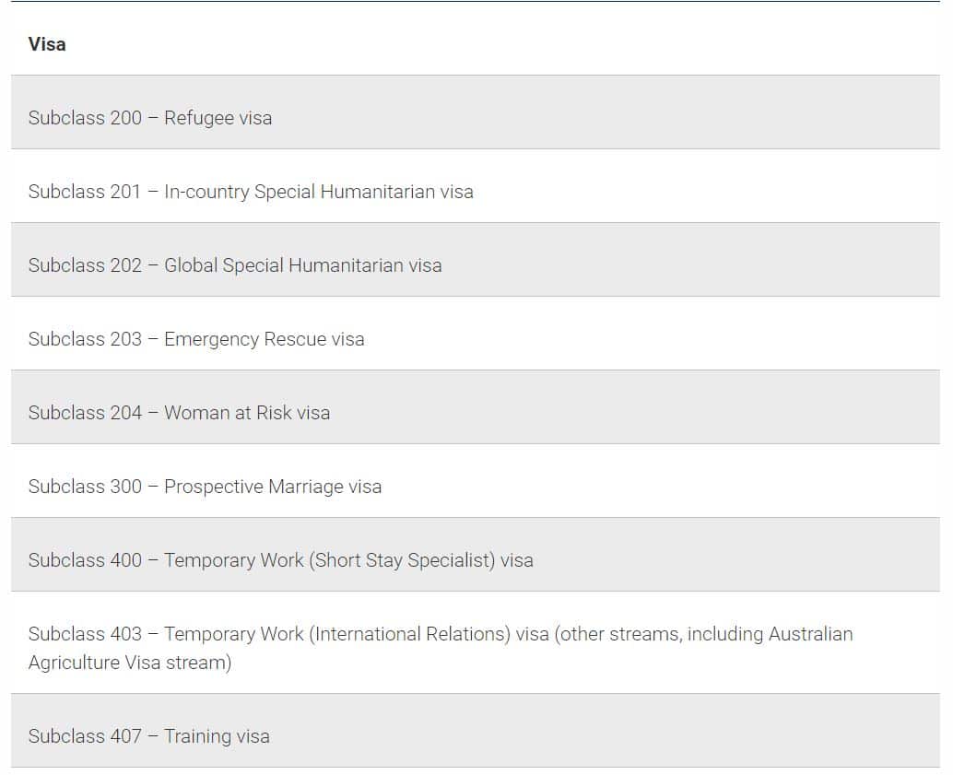Screen dimensions: 953x775
Task: Select the International Relations visa row
Action: (440, 634)
